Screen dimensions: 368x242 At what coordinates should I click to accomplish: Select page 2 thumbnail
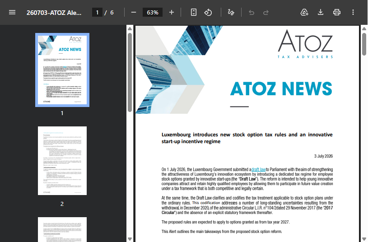(62, 161)
